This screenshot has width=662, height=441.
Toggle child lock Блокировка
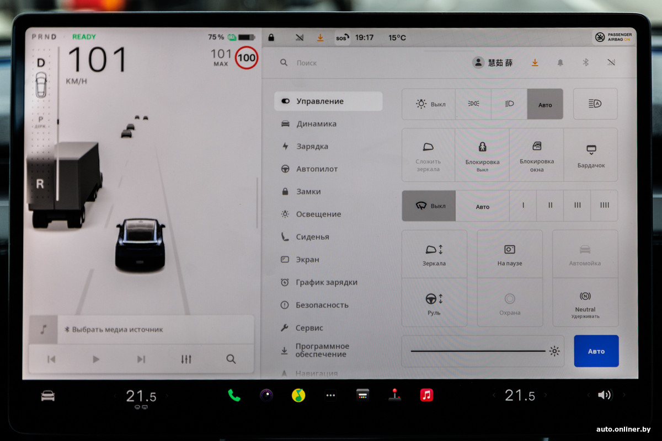[x=482, y=155]
